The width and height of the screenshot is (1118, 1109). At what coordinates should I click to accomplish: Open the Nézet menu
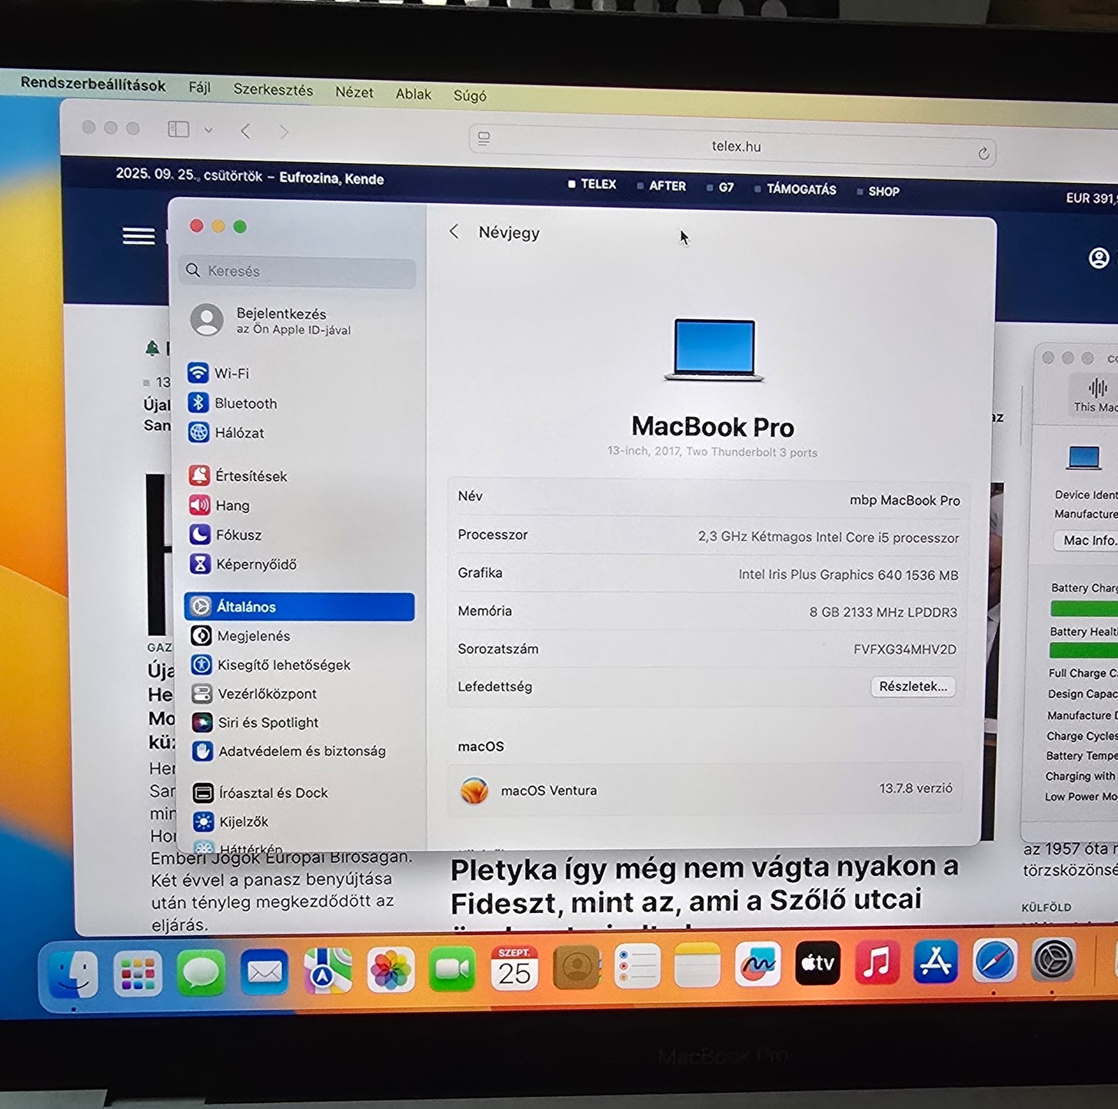tap(354, 92)
